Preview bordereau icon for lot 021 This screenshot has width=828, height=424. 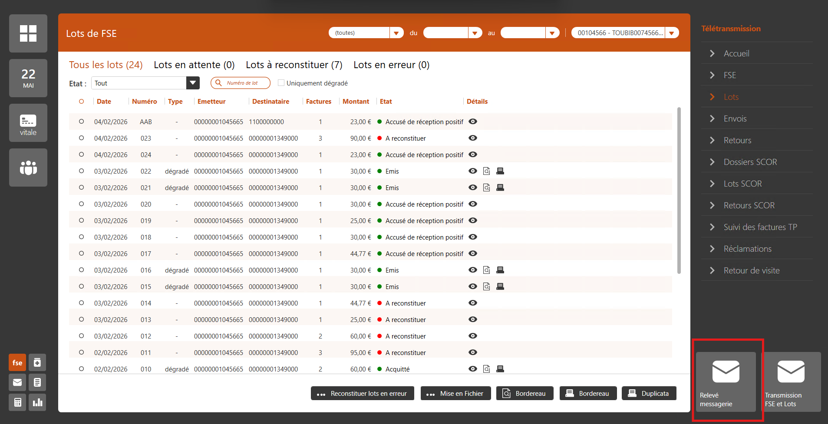click(x=487, y=187)
